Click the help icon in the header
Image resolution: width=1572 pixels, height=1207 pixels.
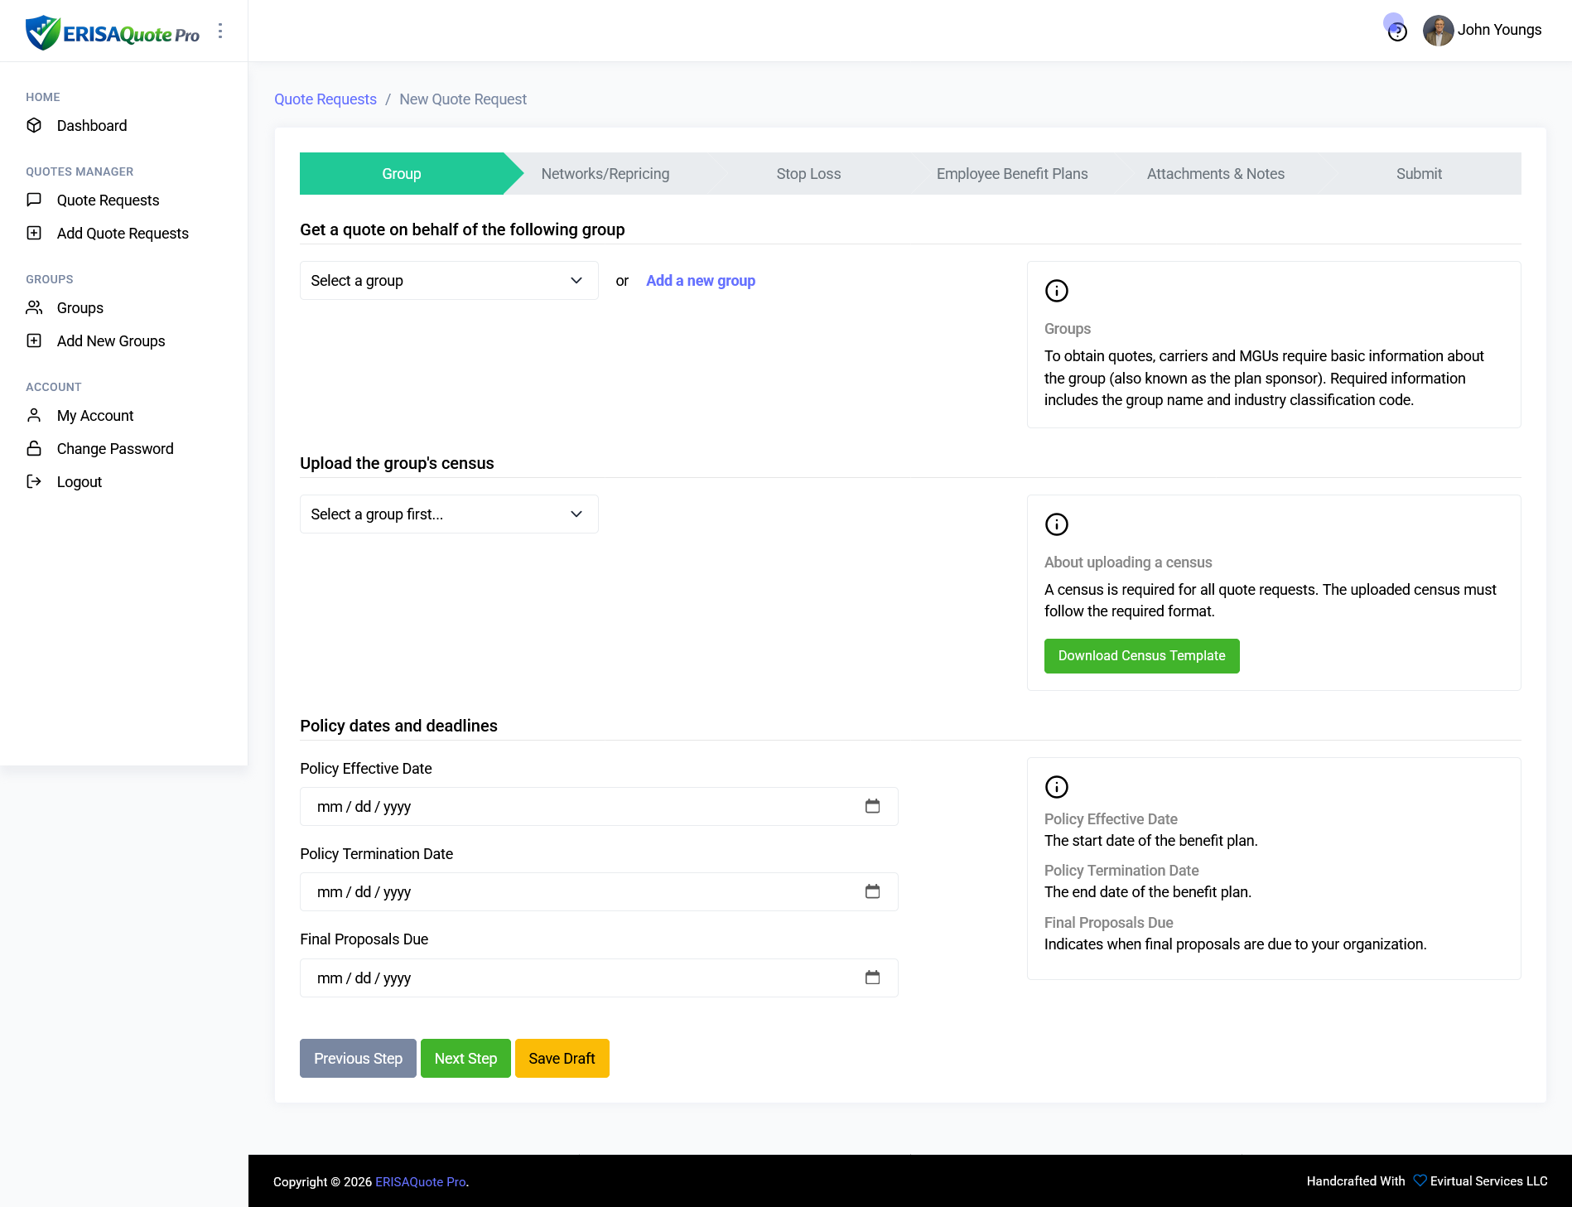pos(1397,31)
